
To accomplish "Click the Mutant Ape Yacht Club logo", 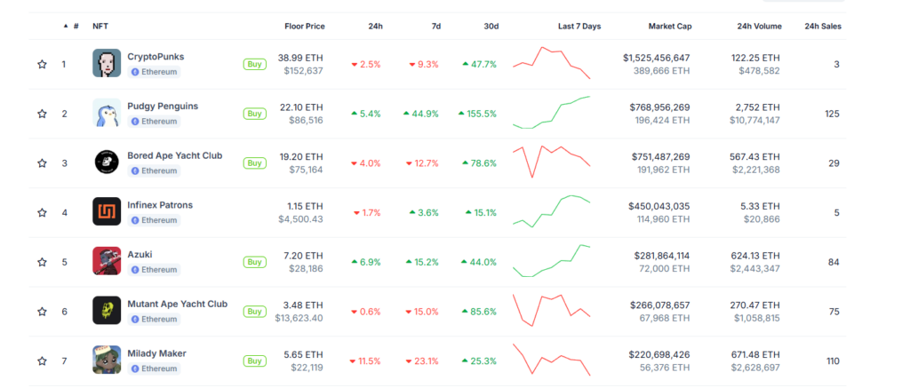I will click(107, 310).
